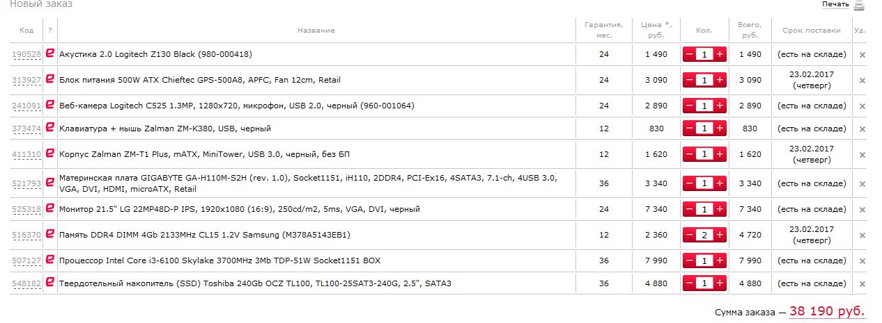
Task: Increase quantity of Logitech Z130 speakers
Action: pyautogui.click(x=720, y=54)
